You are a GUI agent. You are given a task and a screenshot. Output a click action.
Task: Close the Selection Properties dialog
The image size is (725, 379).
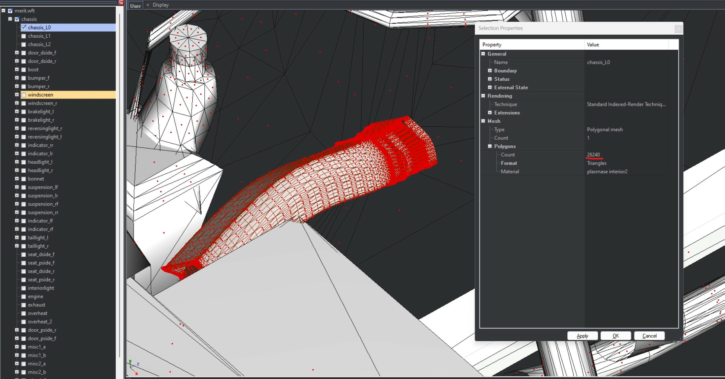[x=678, y=29]
